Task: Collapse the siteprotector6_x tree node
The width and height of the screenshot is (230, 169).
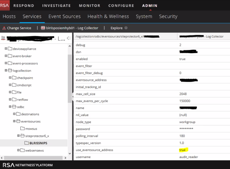Action: [18, 136]
